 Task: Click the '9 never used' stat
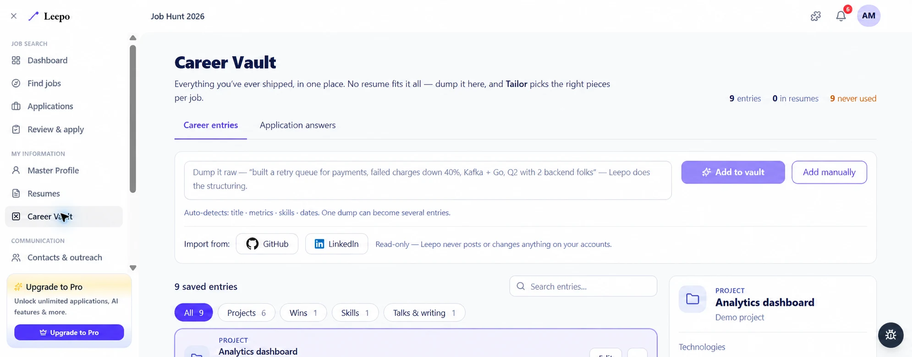[x=853, y=98]
